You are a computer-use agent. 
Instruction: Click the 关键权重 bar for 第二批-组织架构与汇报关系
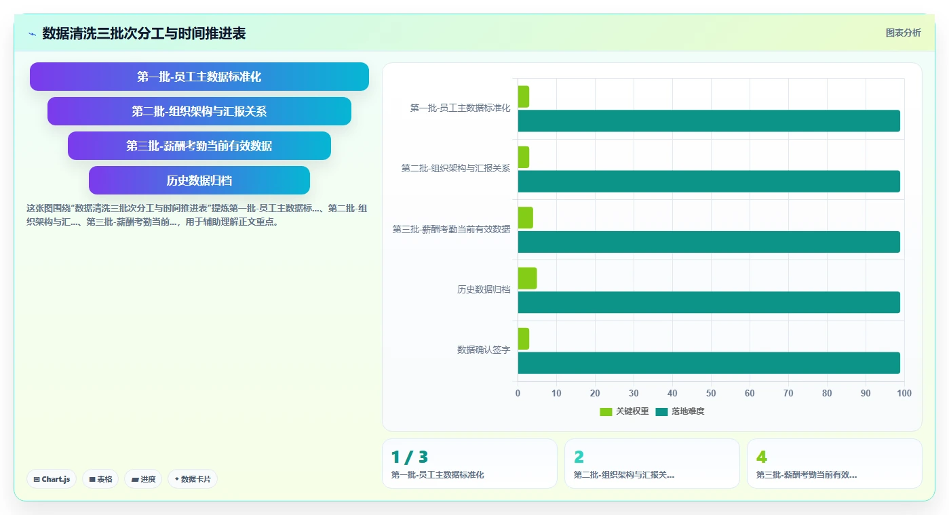click(x=524, y=157)
